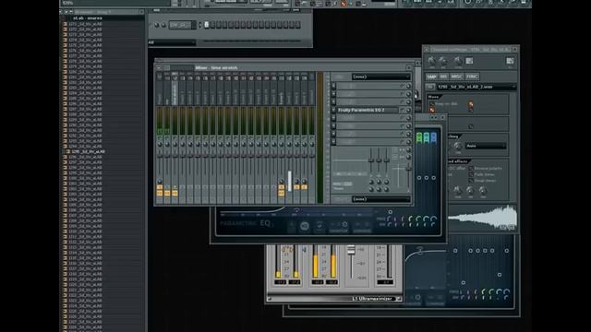The height and width of the screenshot is (332, 591).
Task: Click the round preset icon below Parametric EQ graph
Action: pyautogui.click(x=305, y=226)
